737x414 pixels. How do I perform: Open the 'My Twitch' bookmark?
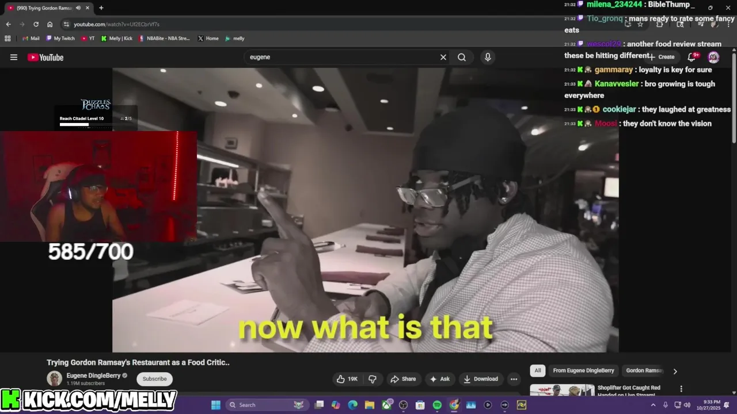(60, 39)
